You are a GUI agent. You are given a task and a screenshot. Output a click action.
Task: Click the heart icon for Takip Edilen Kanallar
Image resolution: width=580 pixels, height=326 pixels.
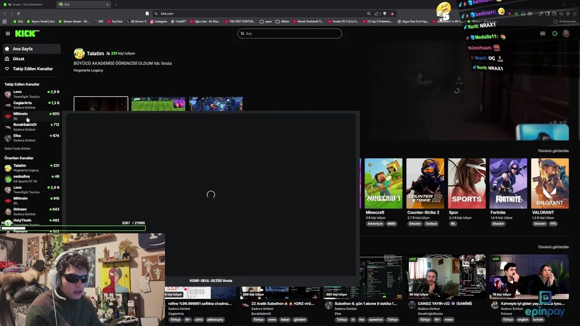click(x=7, y=69)
